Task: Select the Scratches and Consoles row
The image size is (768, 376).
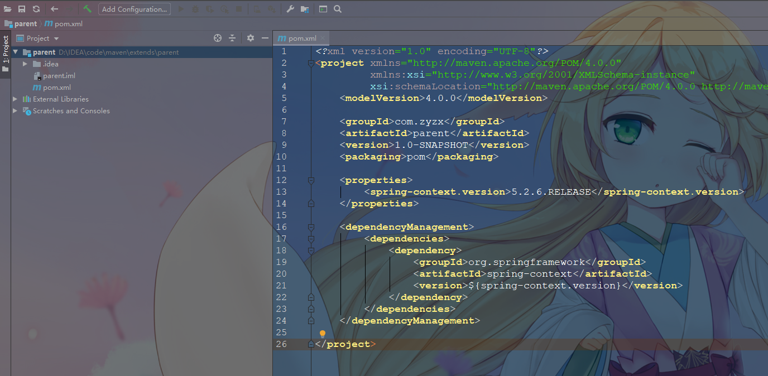Action: pyautogui.click(x=142, y=111)
